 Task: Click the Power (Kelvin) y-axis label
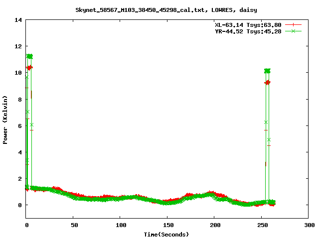coord(5,120)
